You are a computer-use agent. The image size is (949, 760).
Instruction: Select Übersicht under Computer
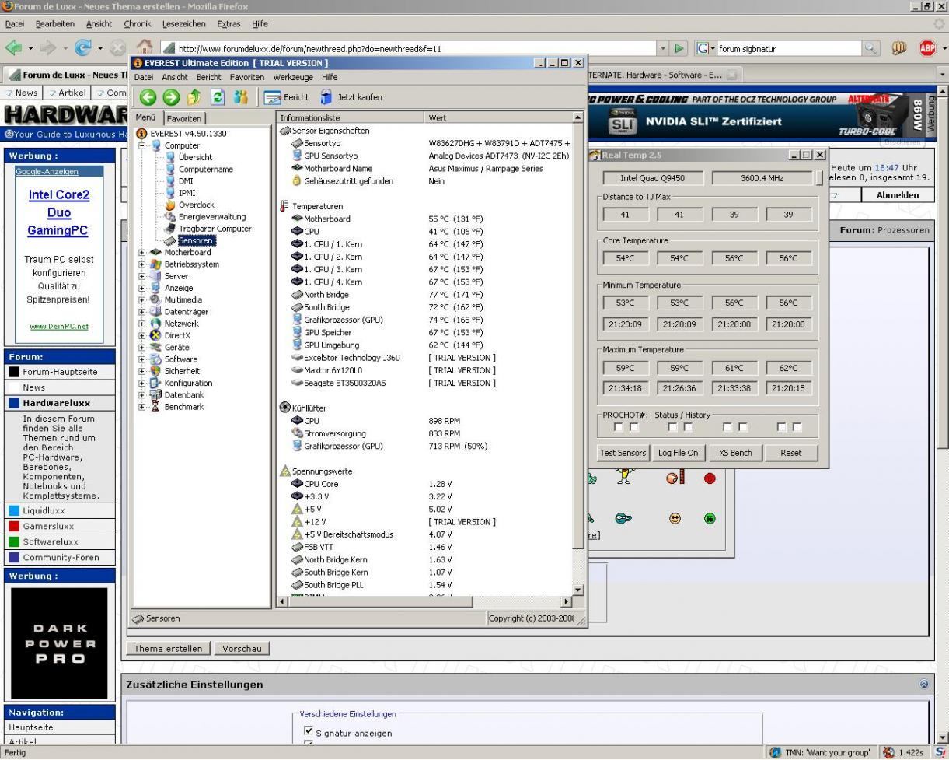[x=195, y=157]
